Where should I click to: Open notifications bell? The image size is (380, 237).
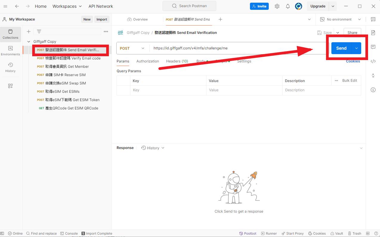pyautogui.click(x=288, y=6)
